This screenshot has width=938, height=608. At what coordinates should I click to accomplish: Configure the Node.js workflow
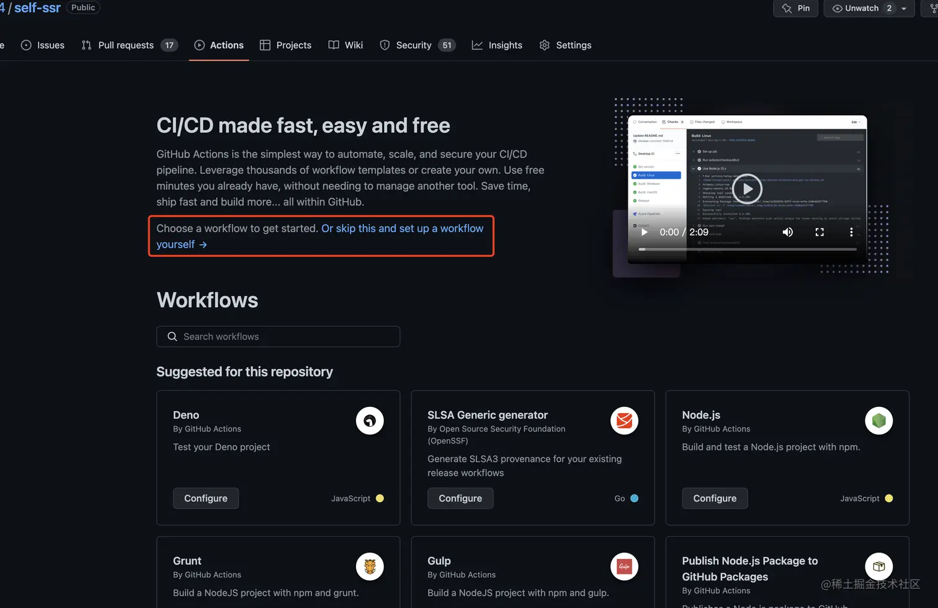pos(715,498)
